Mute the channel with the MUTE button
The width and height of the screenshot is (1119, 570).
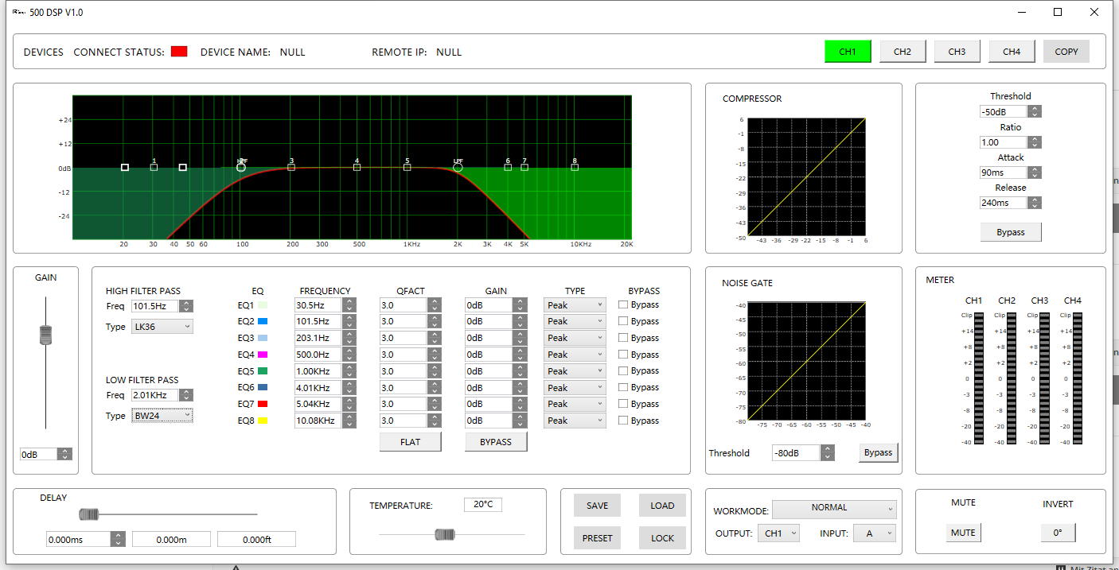tap(963, 533)
